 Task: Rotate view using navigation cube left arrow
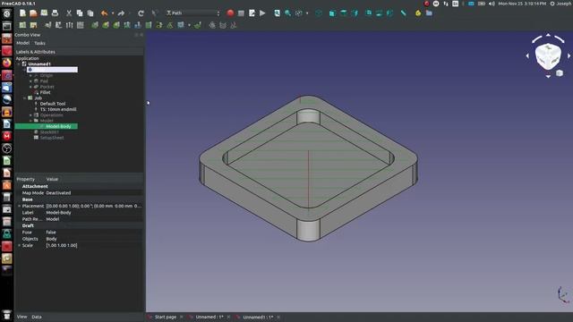click(527, 55)
